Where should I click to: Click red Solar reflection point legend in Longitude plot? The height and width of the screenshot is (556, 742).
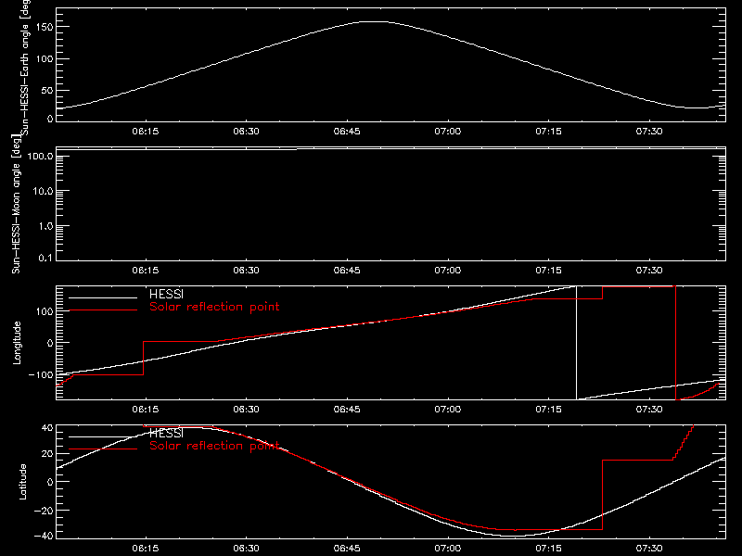coord(214,307)
